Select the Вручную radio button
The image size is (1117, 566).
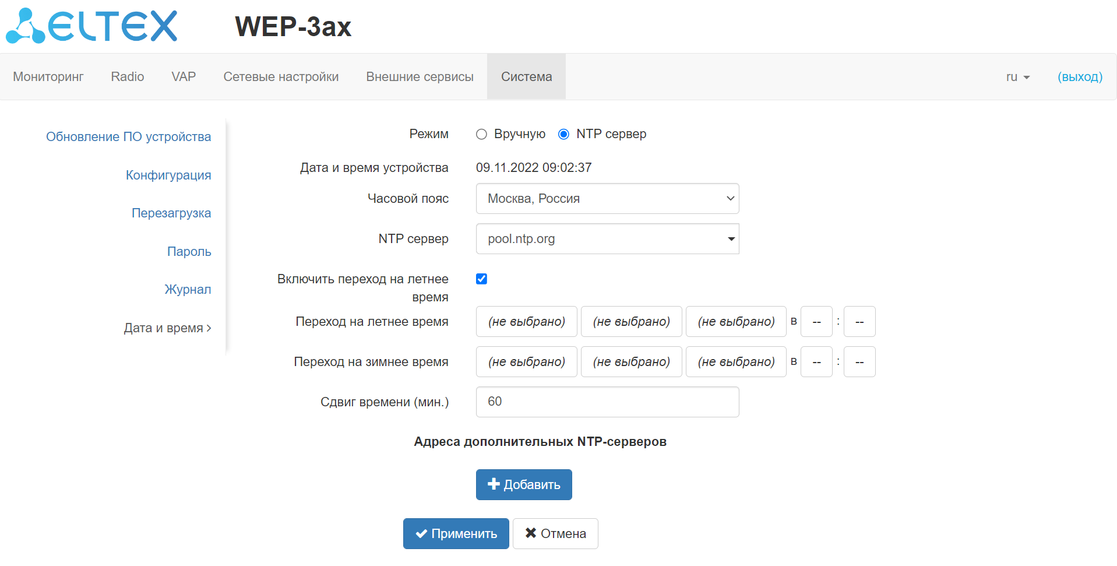tap(481, 135)
